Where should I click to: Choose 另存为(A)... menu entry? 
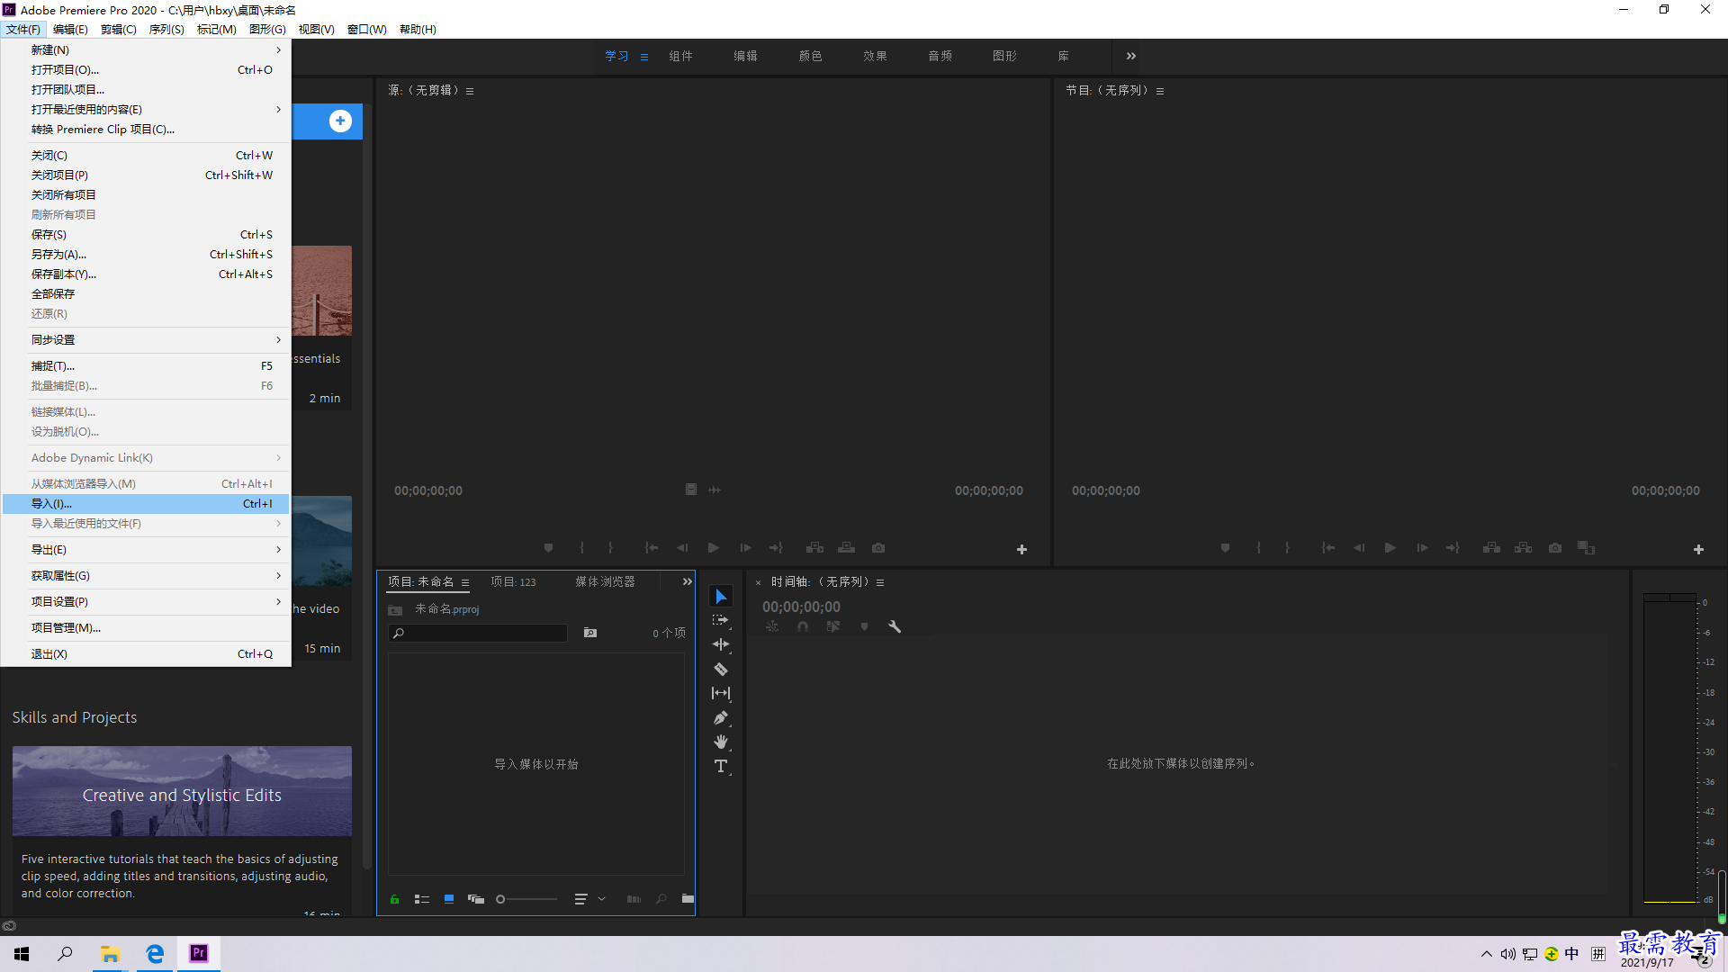pyautogui.click(x=146, y=254)
